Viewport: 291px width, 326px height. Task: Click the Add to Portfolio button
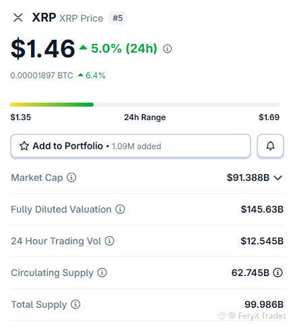[x=131, y=146]
